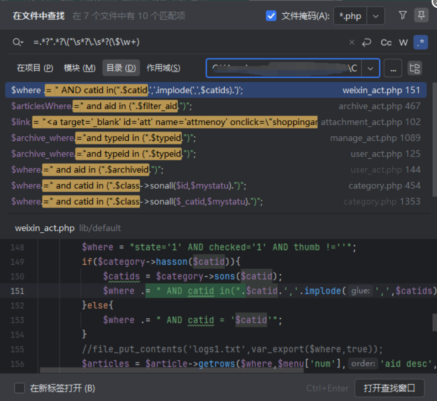Click the commented file_put_contents line
The width and height of the screenshot is (437, 401).
tap(232, 349)
